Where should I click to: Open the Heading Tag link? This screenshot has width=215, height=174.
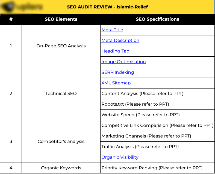coord(115,51)
